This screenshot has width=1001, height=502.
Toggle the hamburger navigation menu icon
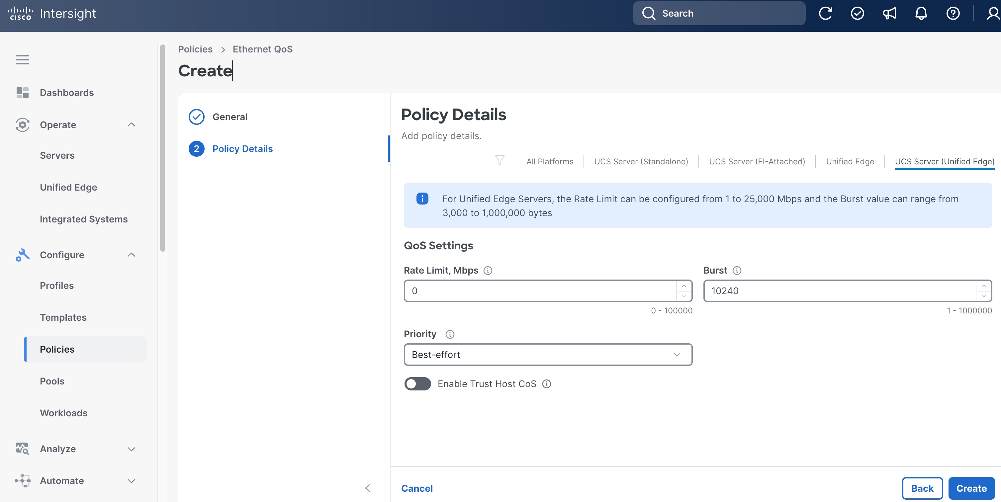pyautogui.click(x=23, y=60)
